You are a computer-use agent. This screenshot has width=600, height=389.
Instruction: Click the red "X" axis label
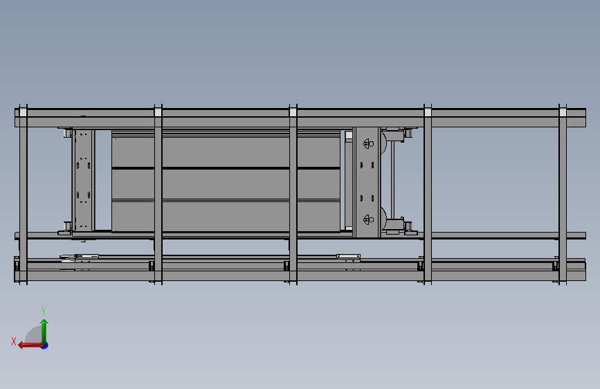(14, 341)
